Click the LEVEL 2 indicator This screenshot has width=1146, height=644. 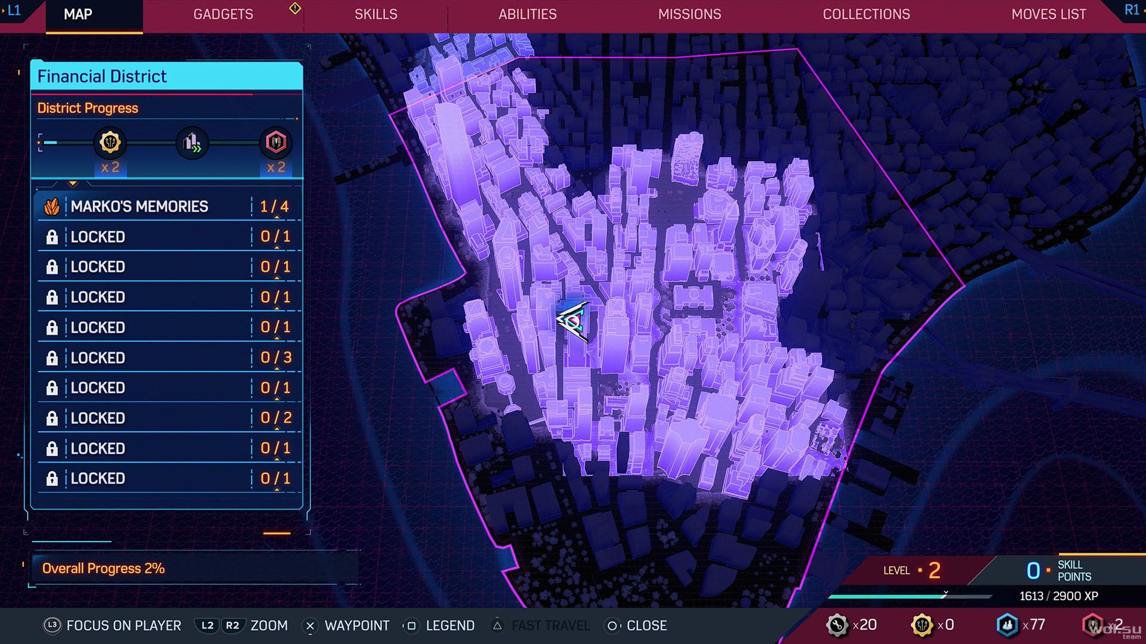click(x=912, y=571)
